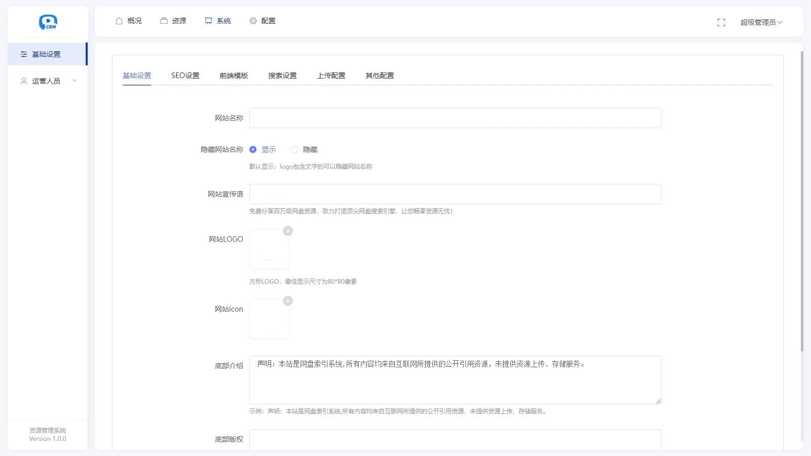This screenshot has width=811, height=456.
Task: Open the 搜索设置 tab
Action: [282, 75]
